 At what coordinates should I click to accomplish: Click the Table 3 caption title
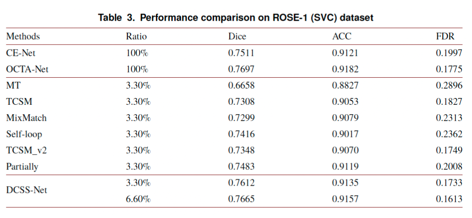coord(236,18)
